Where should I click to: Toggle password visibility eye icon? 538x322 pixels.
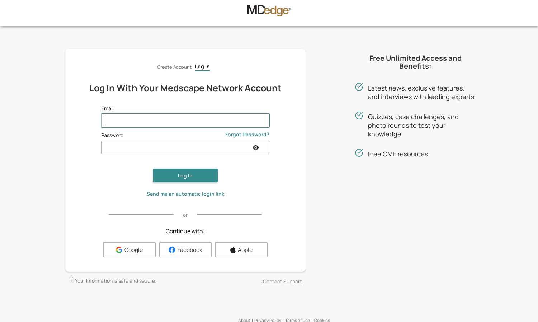pos(256,148)
